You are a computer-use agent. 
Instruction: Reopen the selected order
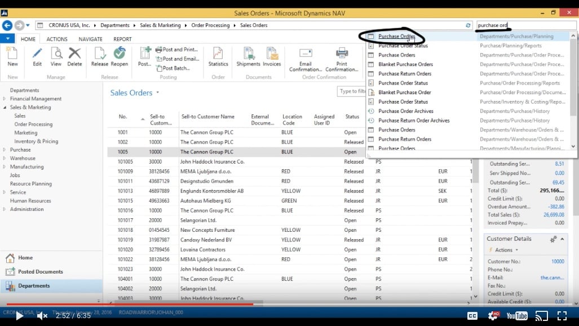pyautogui.click(x=120, y=56)
